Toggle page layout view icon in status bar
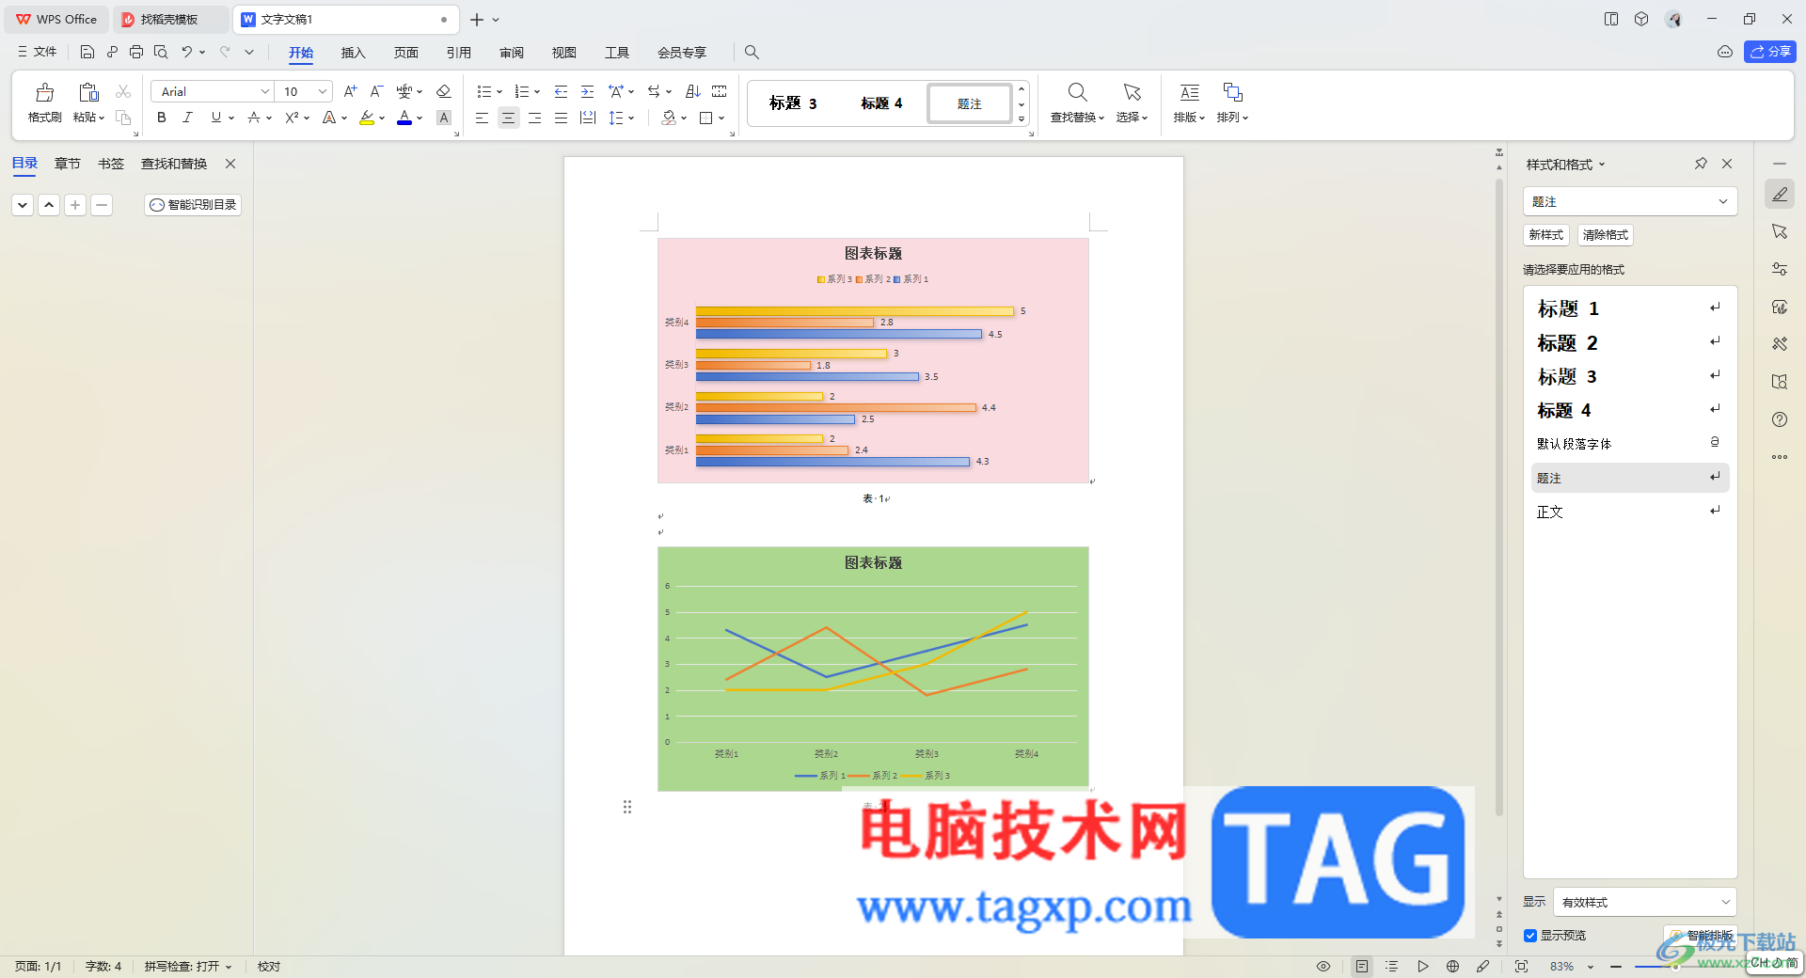This screenshot has height=978, width=1806. pos(1362,966)
